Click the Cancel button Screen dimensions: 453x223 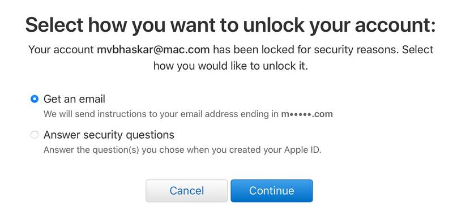click(x=187, y=191)
